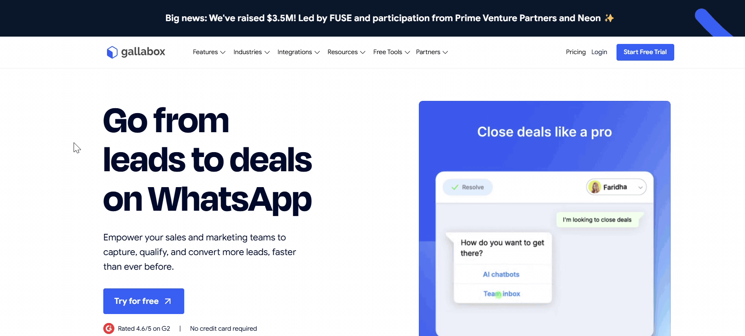Click the blue diagonal shape in banner corner
745x336 pixels.
pos(712,22)
